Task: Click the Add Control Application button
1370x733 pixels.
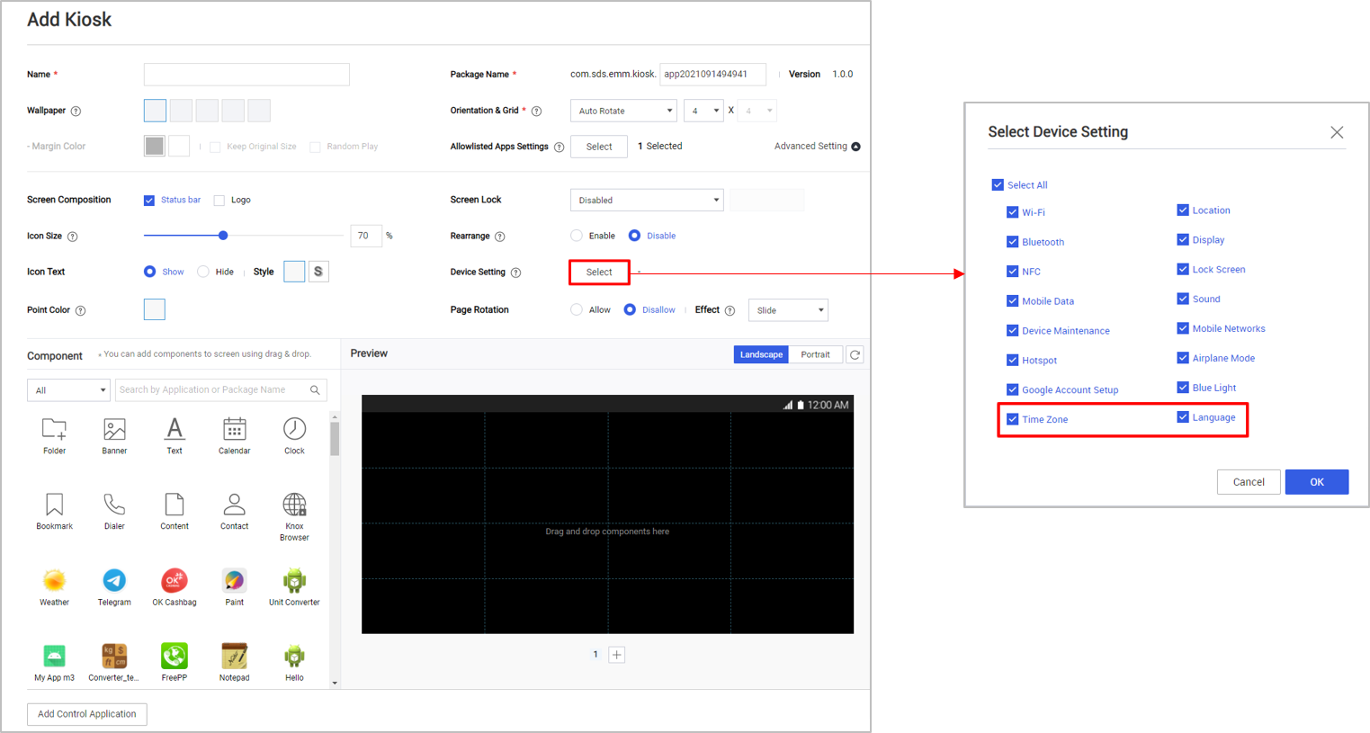Action: 87,714
